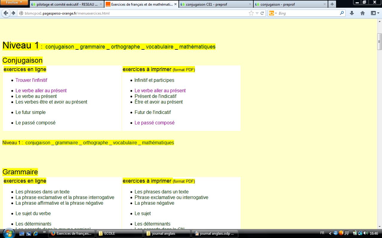Image resolution: width=382 pixels, height=238 pixels.
Task: Open printable 'La phrase négative' PDF
Action: (154, 203)
